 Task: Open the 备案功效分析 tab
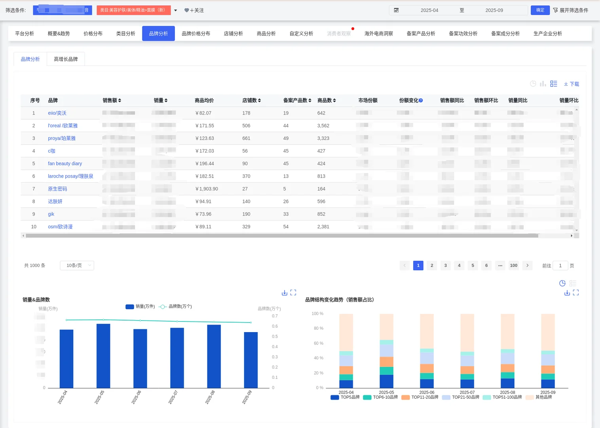[x=463, y=34]
